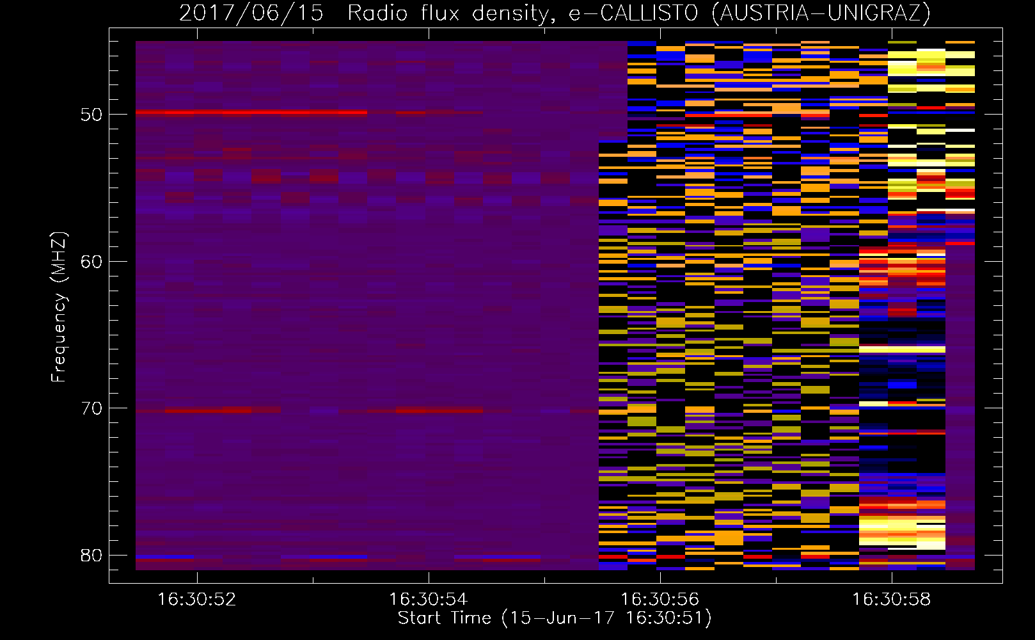The height and width of the screenshot is (640, 1035).
Task: Click the "16:30:58" time tick label
Action: [892, 600]
